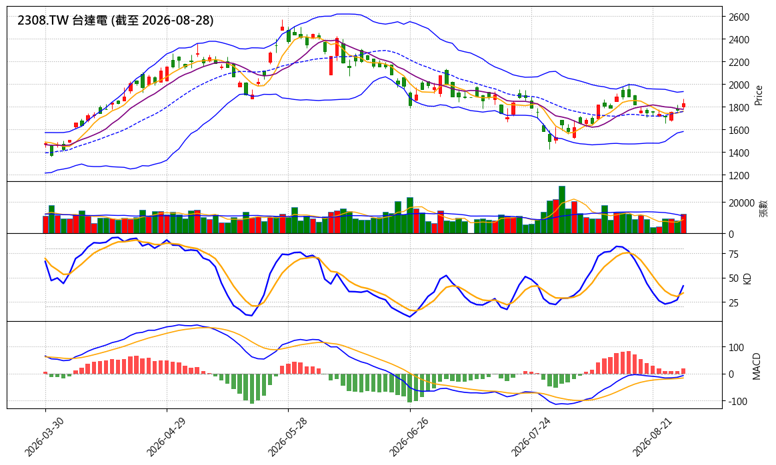
Task: Click the tallest bar in volume panel
Action: click(562, 210)
